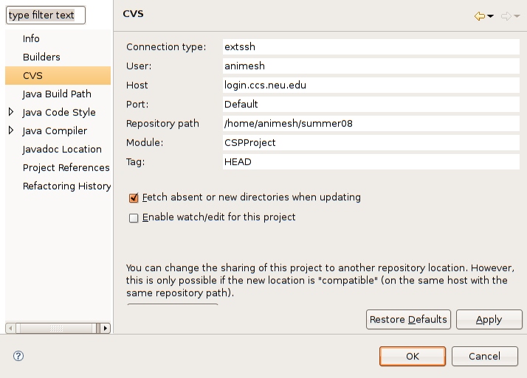
Task: Select Builders in the properties list
Action: pyautogui.click(x=41, y=57)
